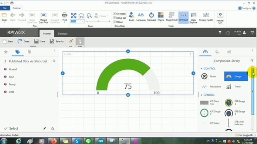257x144 pixels.
Task: Click the top resize handle of gauge tile
Action: (128, 52)
